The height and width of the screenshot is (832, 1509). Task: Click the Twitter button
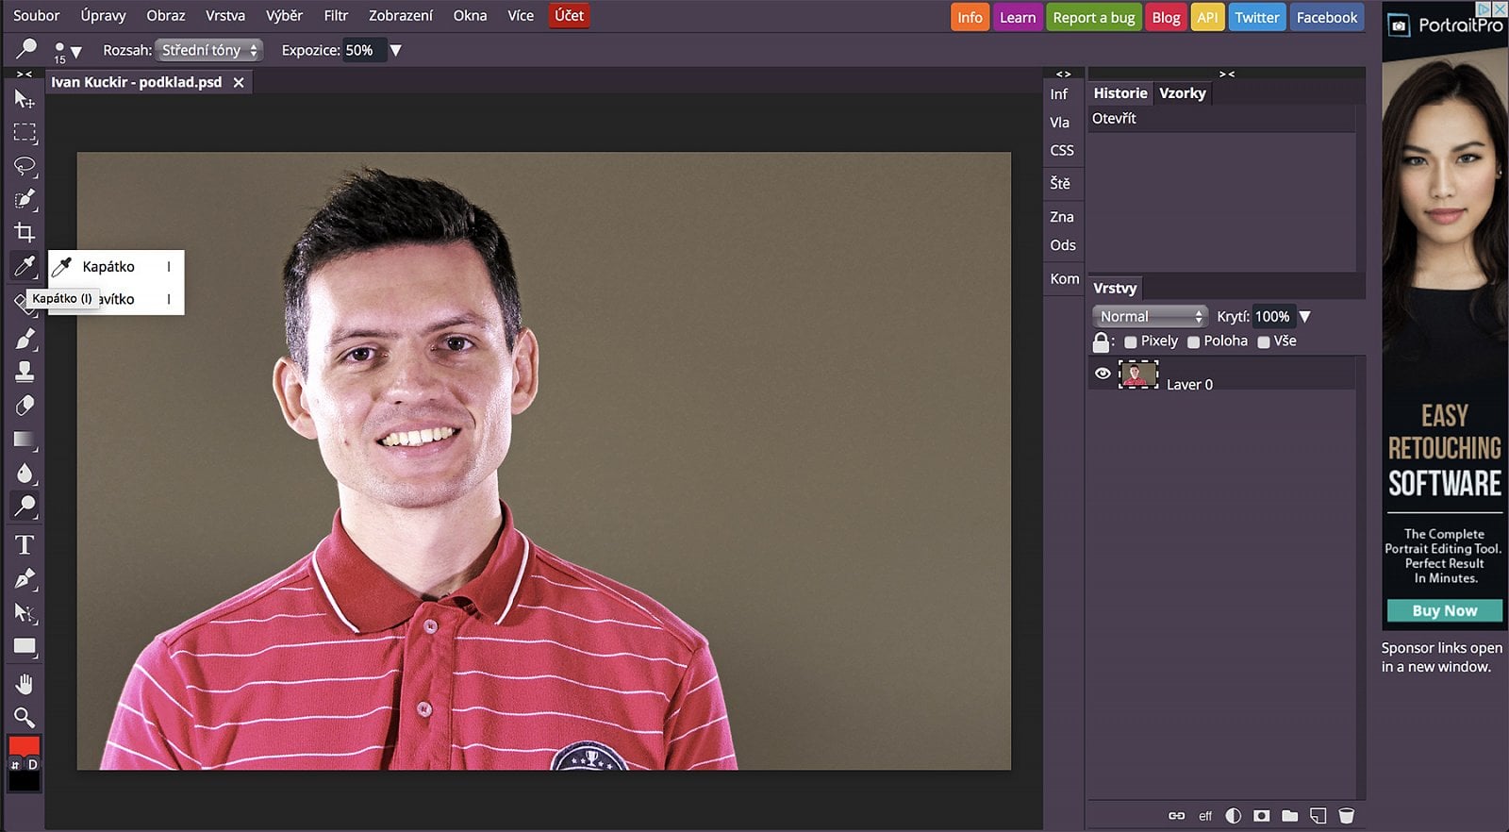pos(1257,17)
